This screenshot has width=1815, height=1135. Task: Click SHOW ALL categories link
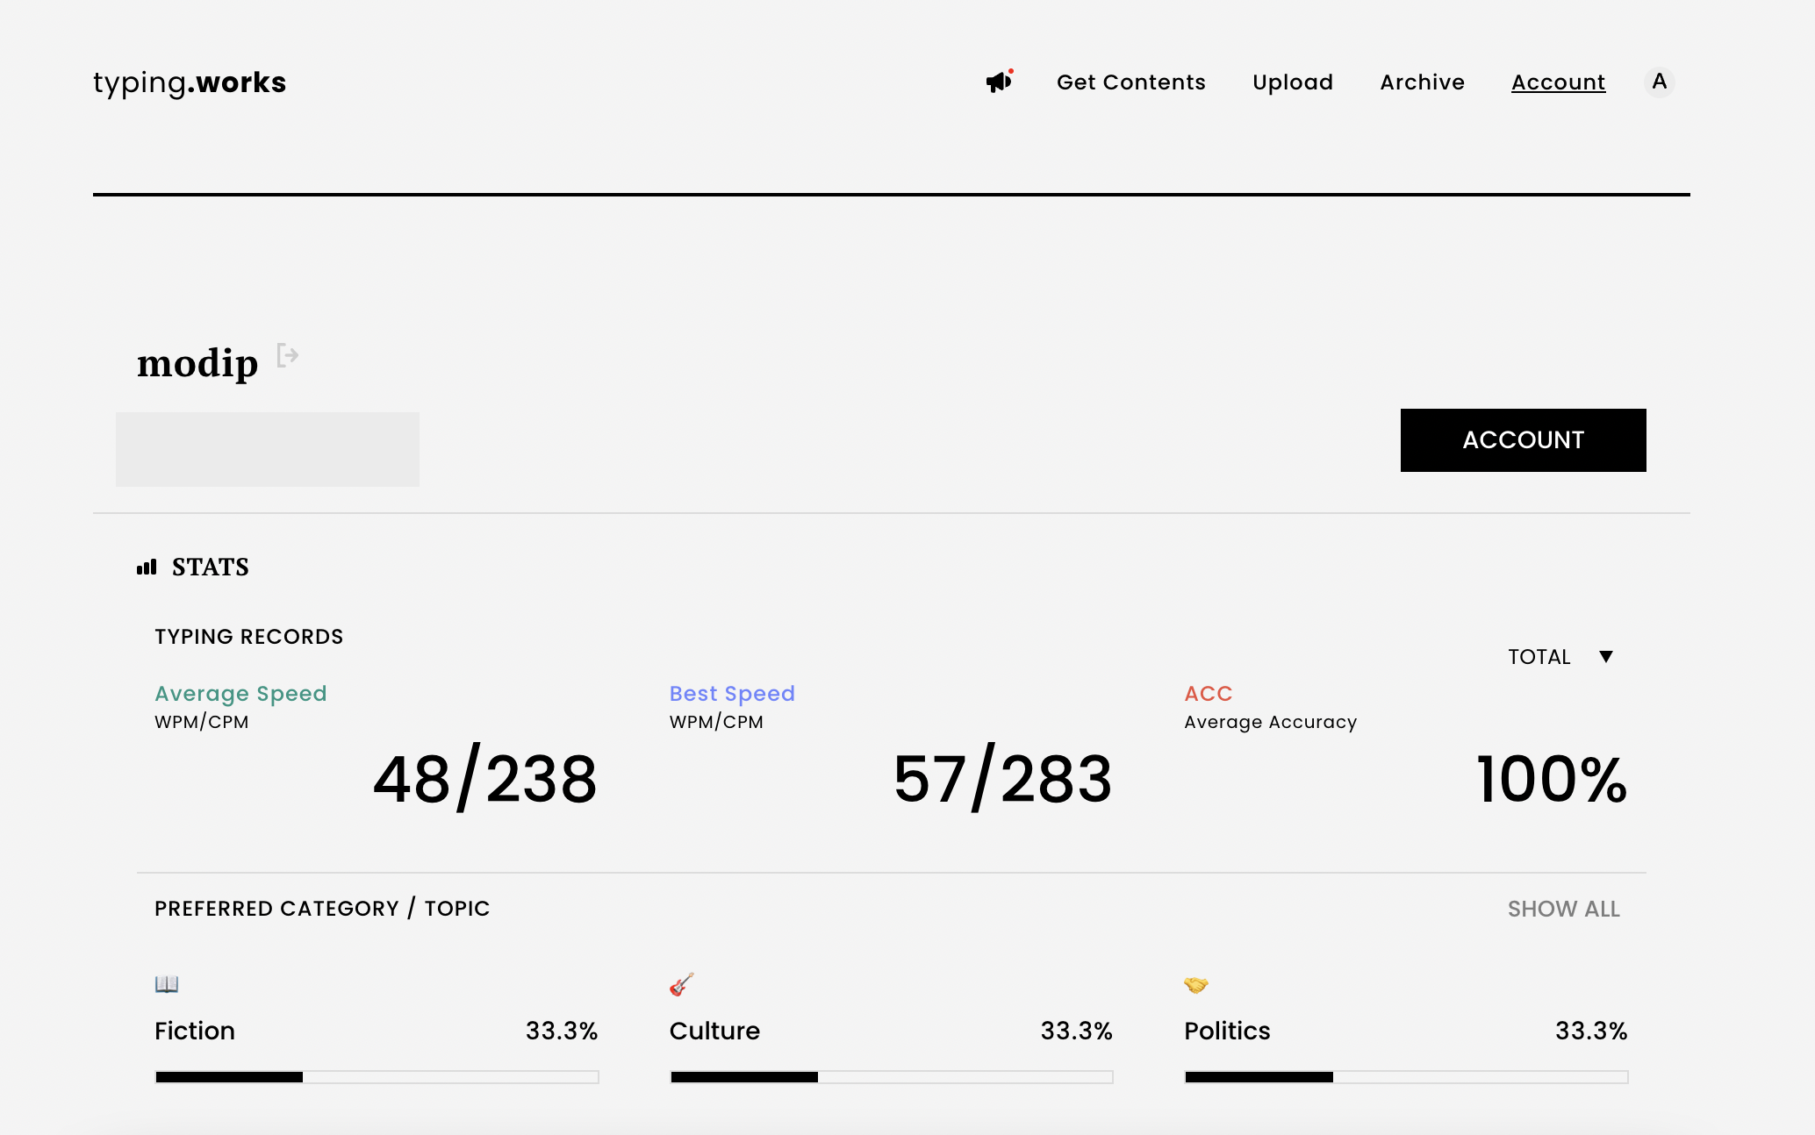(x=1564, y=909)
